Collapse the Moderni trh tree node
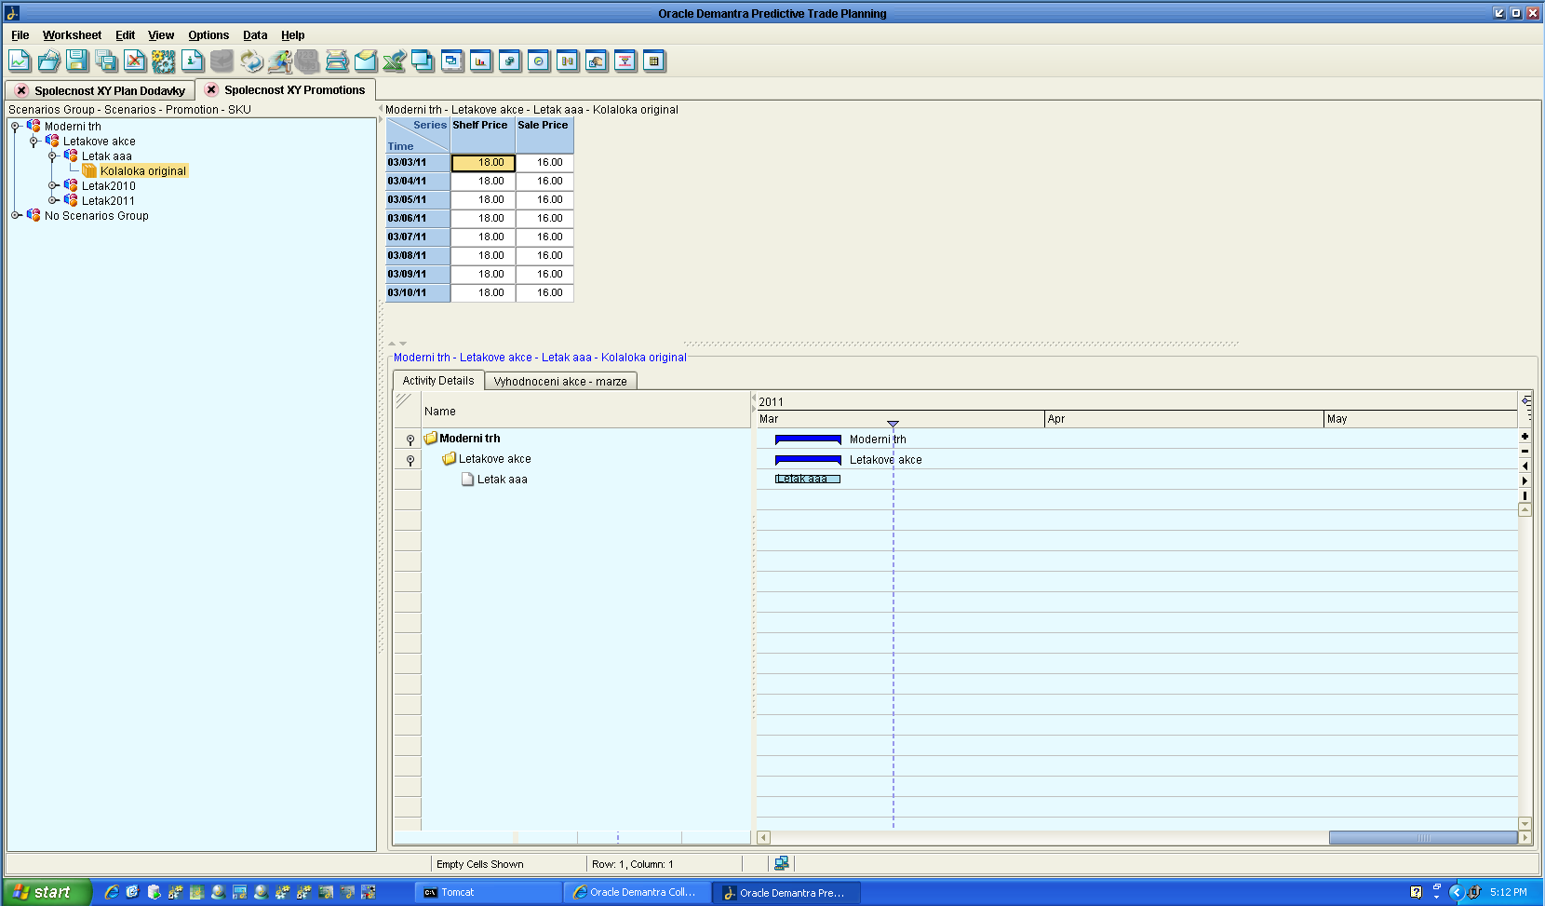The height and width of the screenshot is (906, 1545). [16, 127]
